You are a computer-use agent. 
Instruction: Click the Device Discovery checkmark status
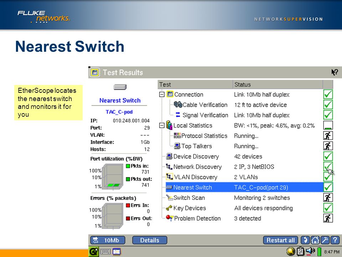(328, 156)
